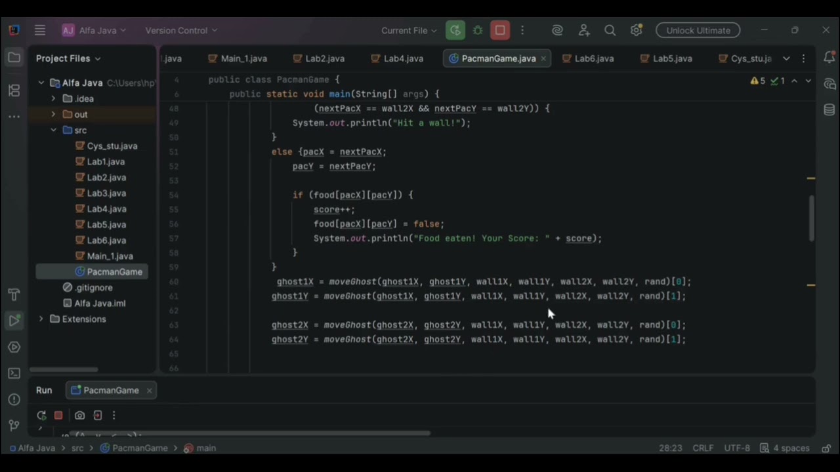
Task: Switch to the Lab6.java editor tab
Action: click(588, 58)
